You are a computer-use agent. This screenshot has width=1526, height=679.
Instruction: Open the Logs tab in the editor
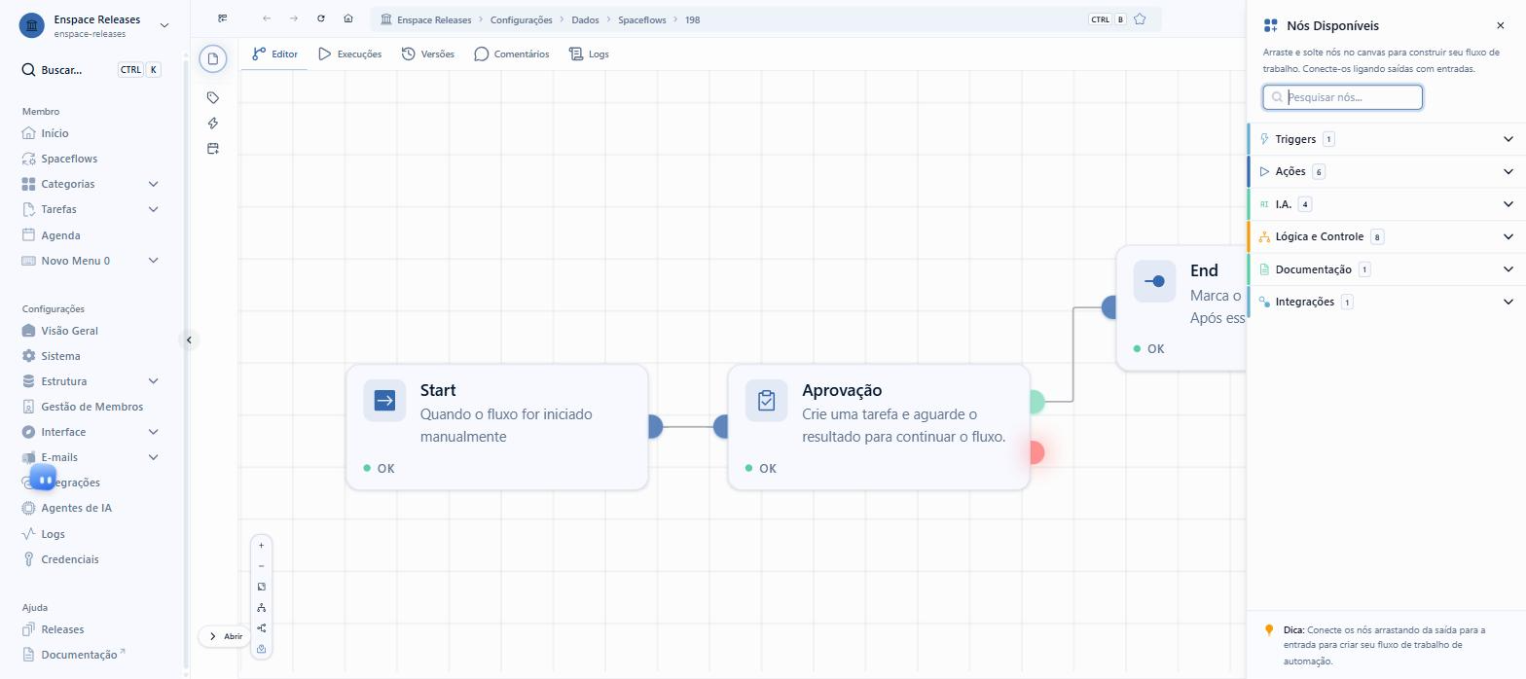[589, 54]
